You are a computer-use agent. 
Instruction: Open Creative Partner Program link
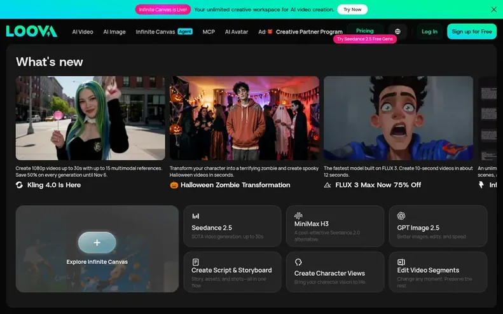click(x=309, y=32)
